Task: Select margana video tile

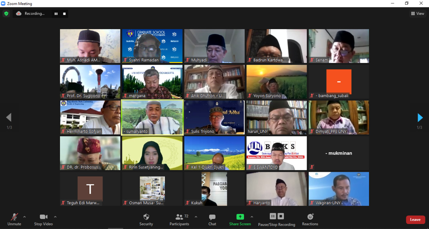Action: (152, 82)
